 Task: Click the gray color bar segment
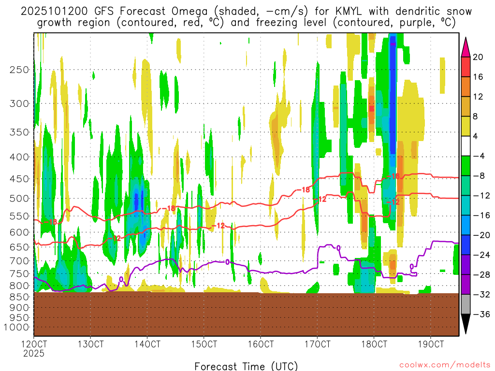point(466,304)
